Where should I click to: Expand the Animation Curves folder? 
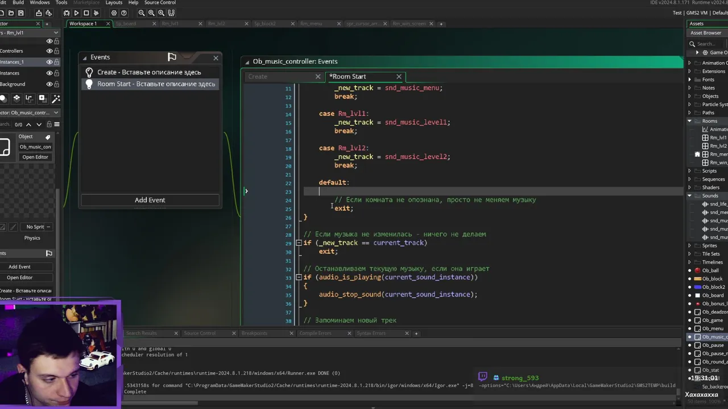click(x=690, y=63)
